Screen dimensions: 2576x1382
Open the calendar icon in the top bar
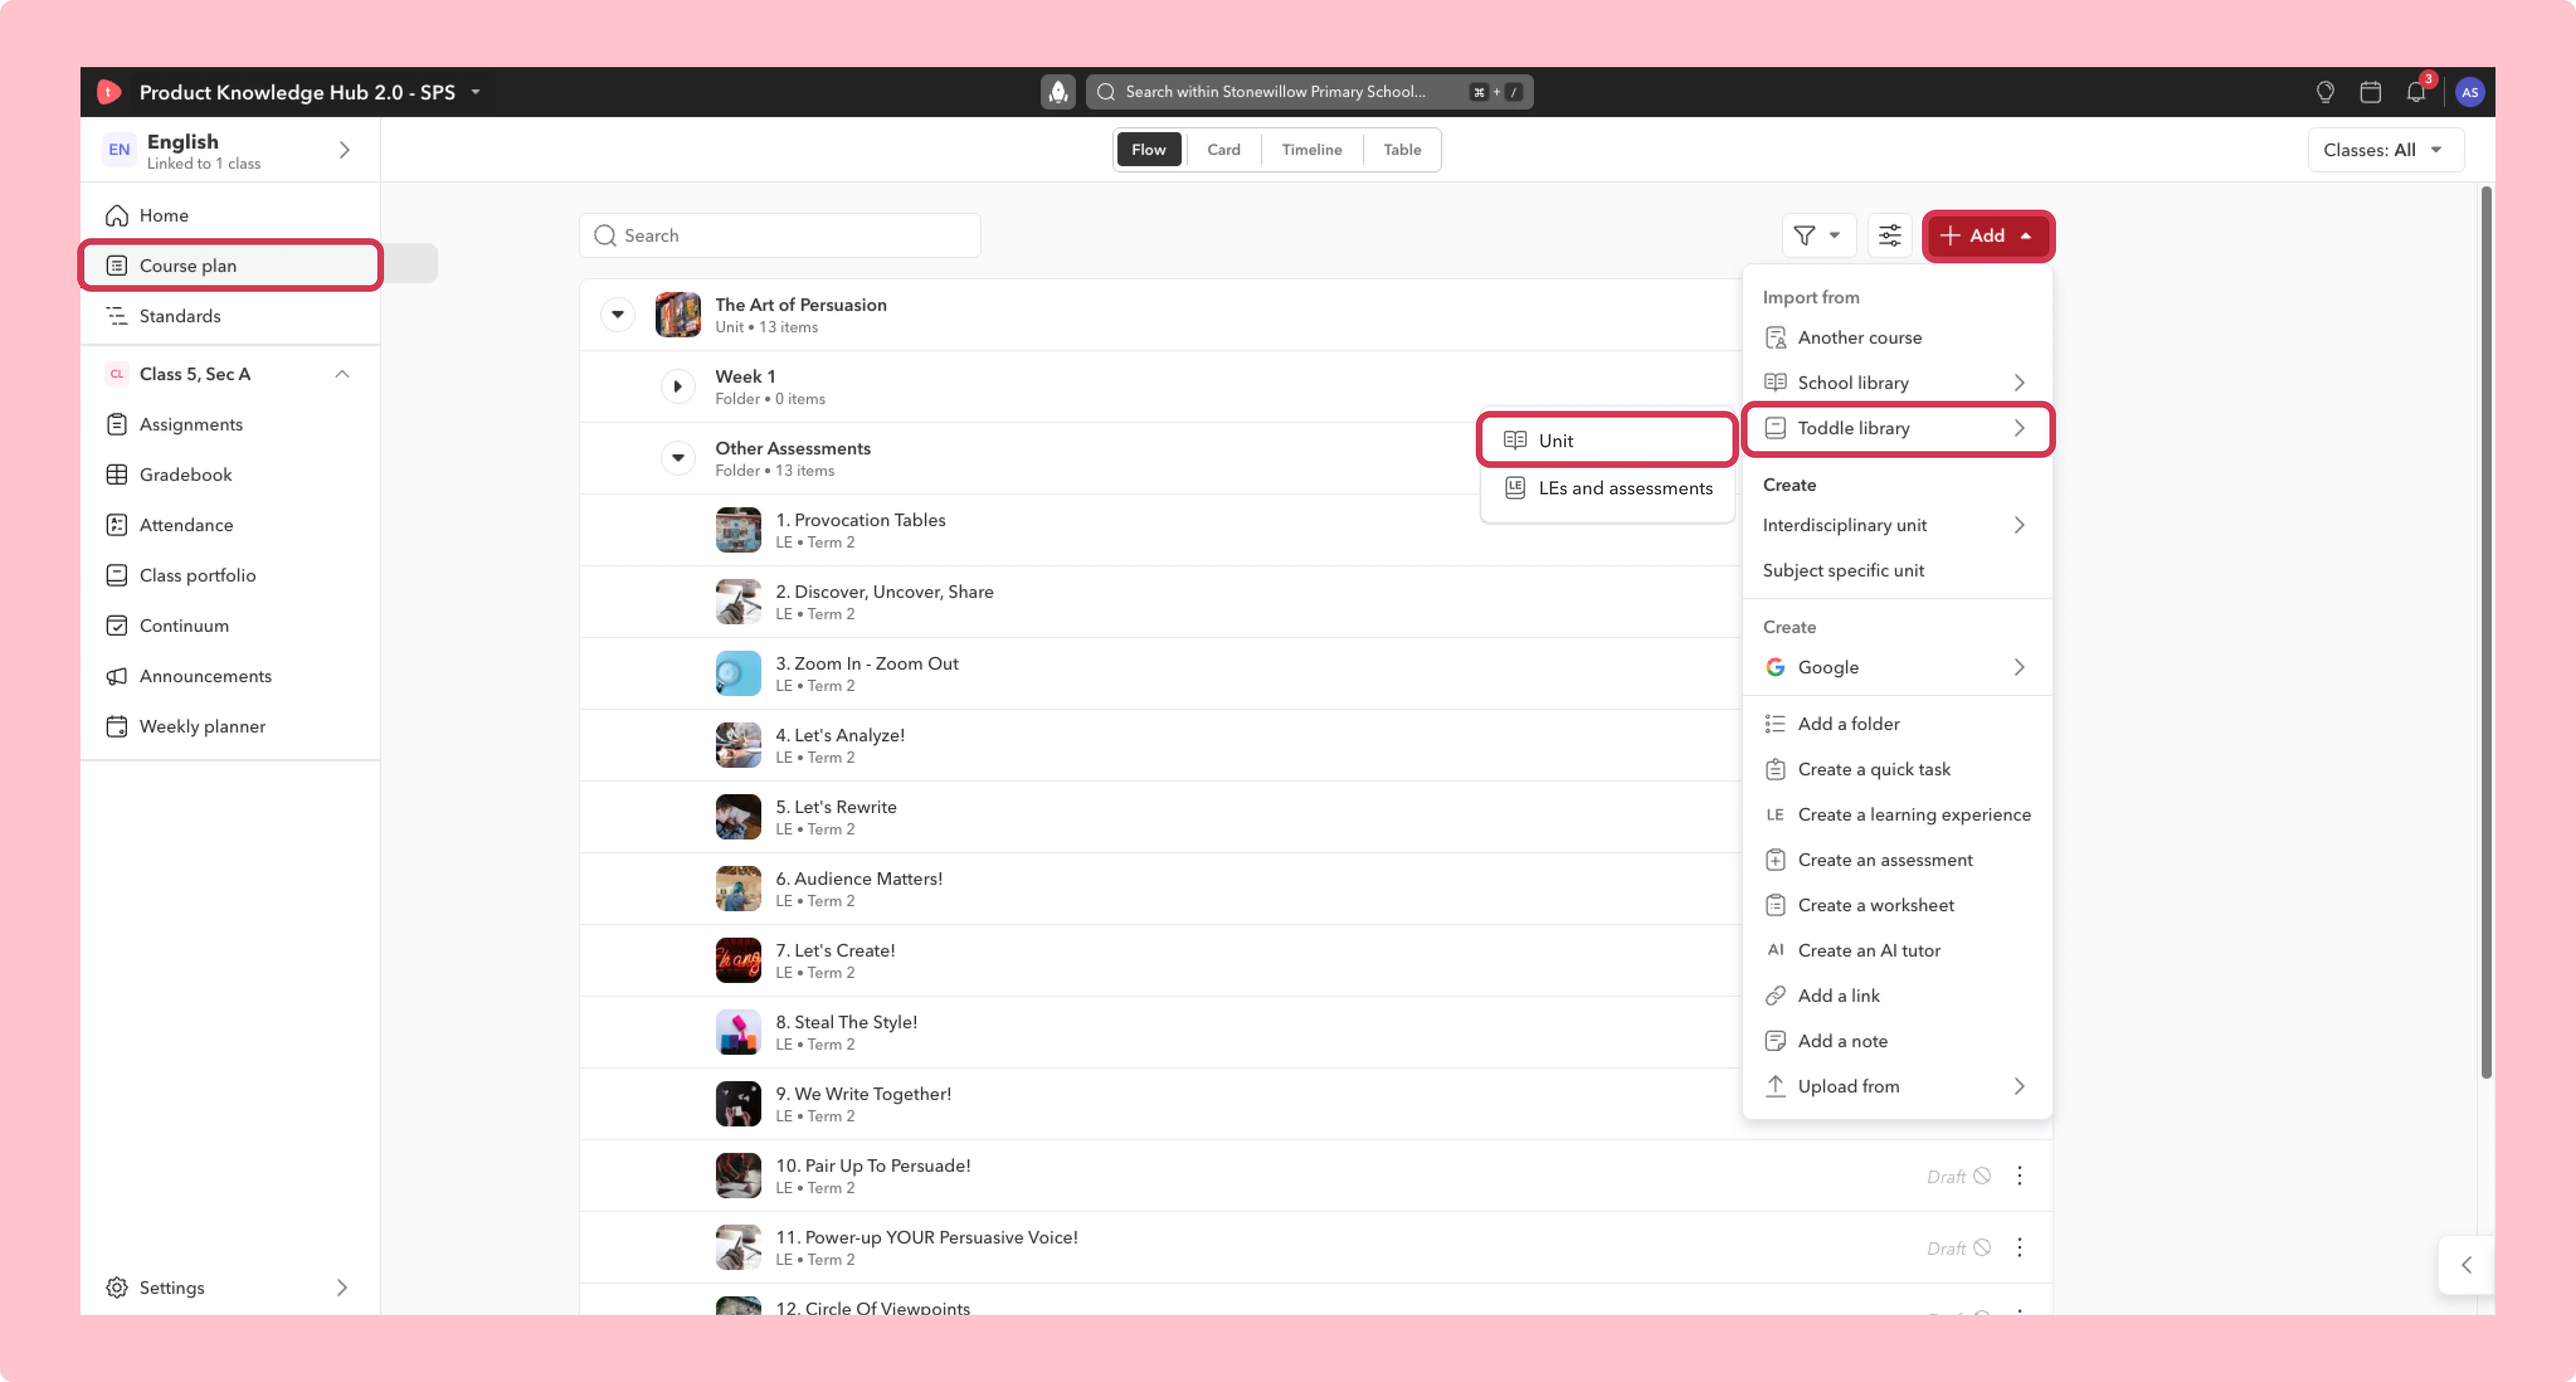[2370, 92]
